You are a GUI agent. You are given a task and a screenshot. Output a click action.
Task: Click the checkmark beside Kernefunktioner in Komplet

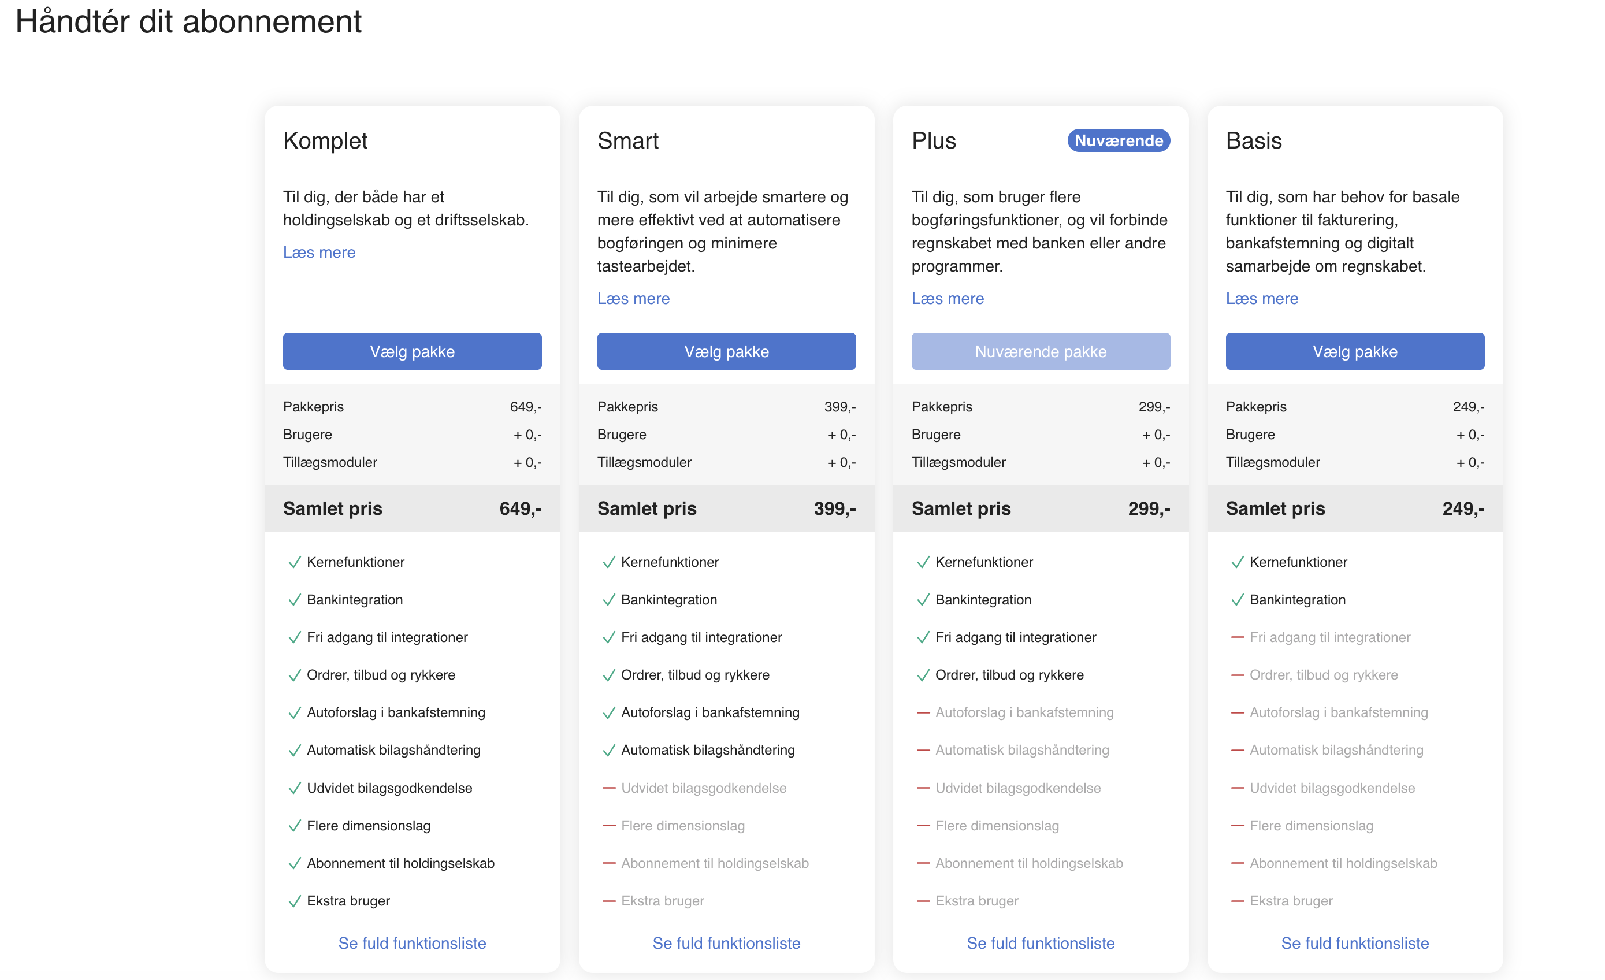click(x=295, y=562)
